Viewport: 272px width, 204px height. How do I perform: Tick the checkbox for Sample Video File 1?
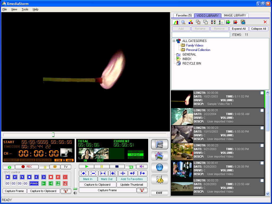click(x=262, y=93)
